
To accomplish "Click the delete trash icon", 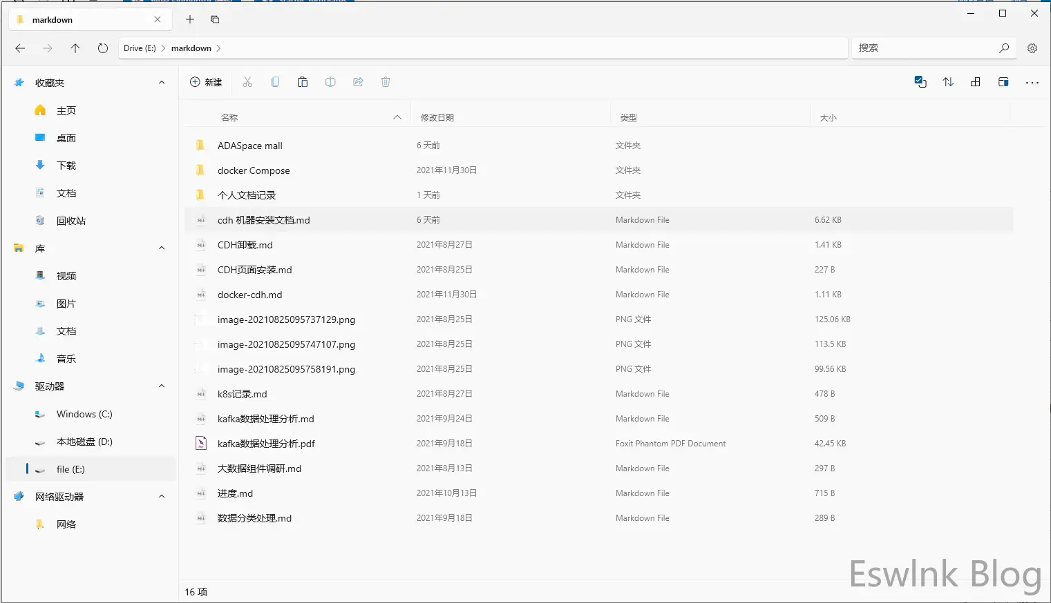I will coord(386,82).
